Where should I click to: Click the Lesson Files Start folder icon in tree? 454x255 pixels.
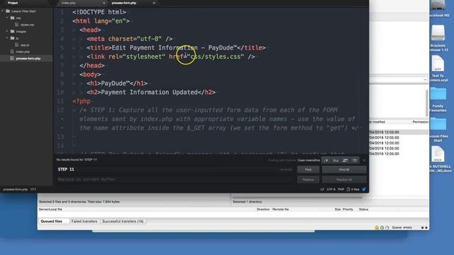[x=8, y=11]
